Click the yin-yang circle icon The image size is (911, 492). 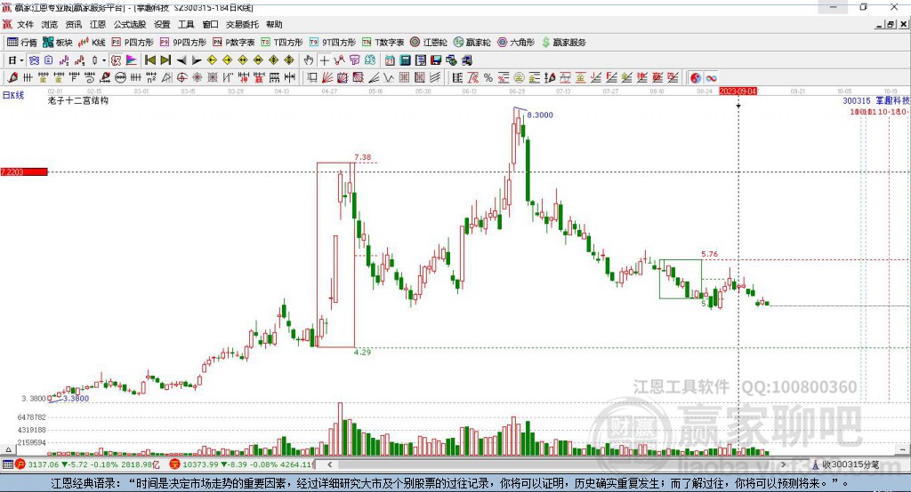[x=696, y=78]
